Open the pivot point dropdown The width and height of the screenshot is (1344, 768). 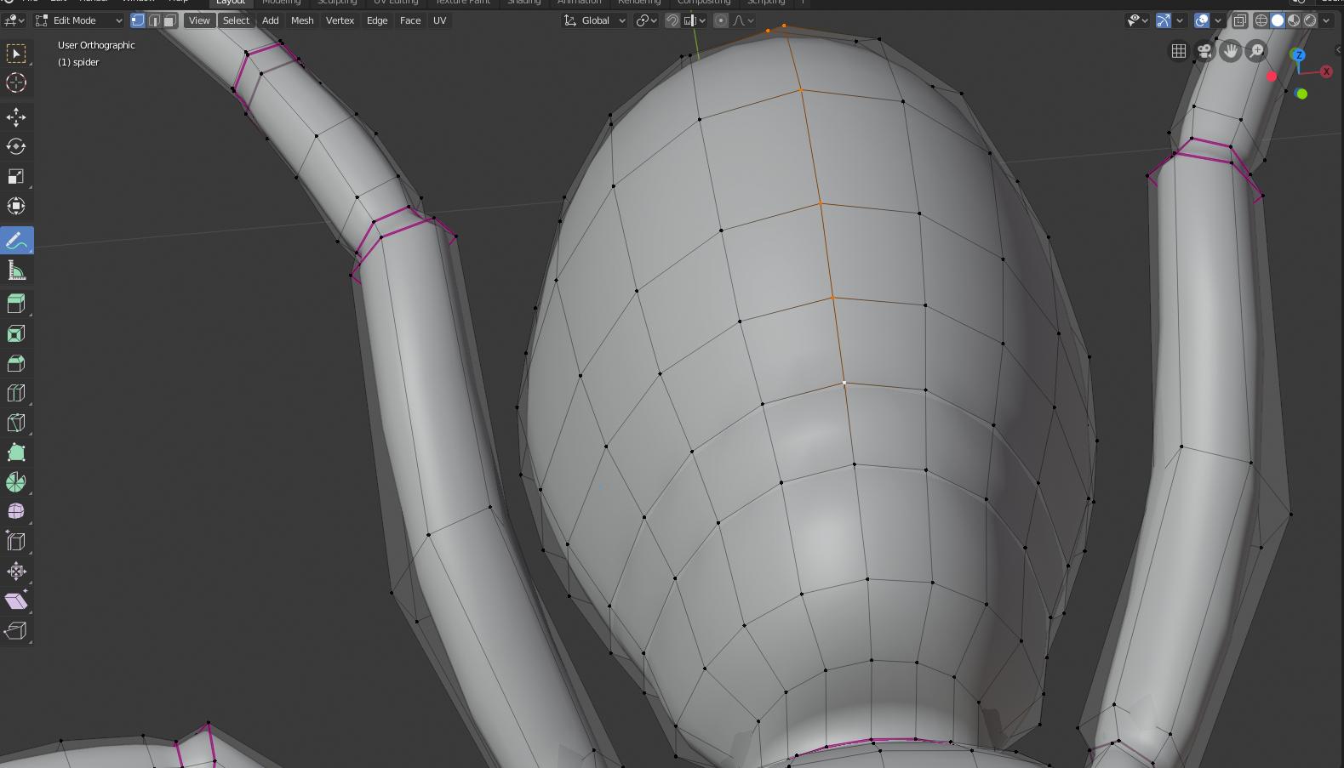[647, 20]
